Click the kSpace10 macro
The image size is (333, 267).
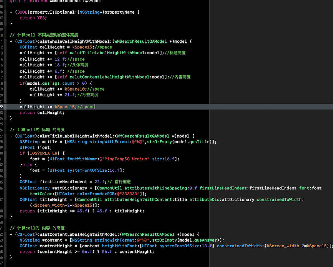tap(75, 89)
